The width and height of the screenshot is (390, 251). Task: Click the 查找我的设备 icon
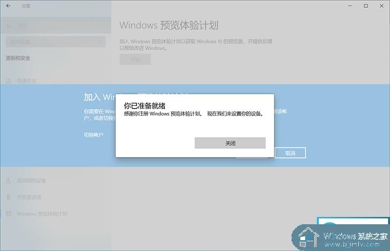point(9,180)
